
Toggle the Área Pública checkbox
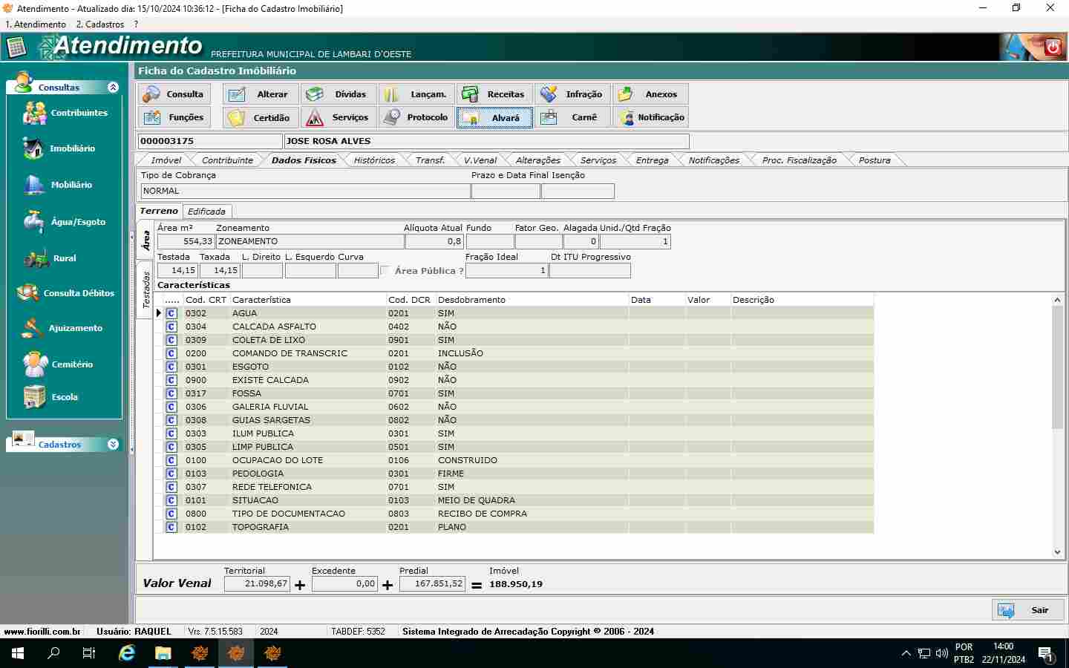click(385, 271)
